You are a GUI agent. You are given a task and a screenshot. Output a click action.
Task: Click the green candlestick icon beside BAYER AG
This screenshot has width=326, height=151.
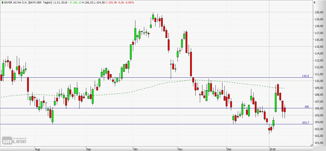[x=2, y=2]
